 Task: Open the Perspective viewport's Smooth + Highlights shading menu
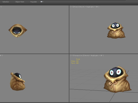pyautogui.click(x=93, y=56)
